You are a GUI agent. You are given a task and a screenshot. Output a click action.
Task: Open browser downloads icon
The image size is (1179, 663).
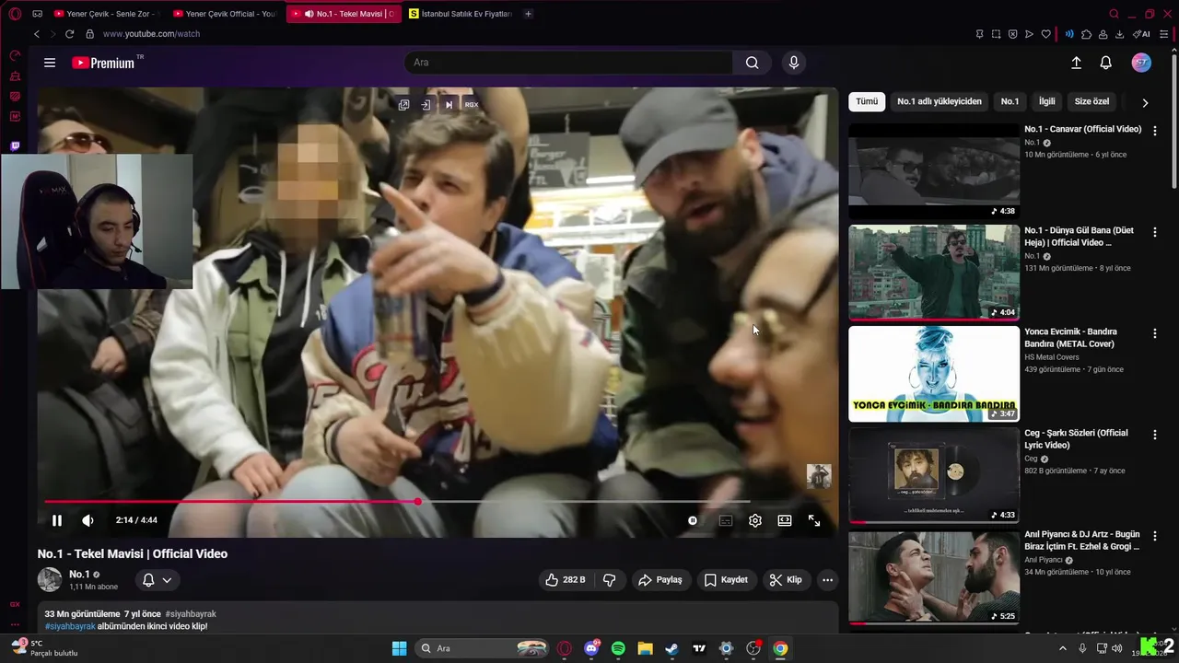click(x=1119, y=34)
